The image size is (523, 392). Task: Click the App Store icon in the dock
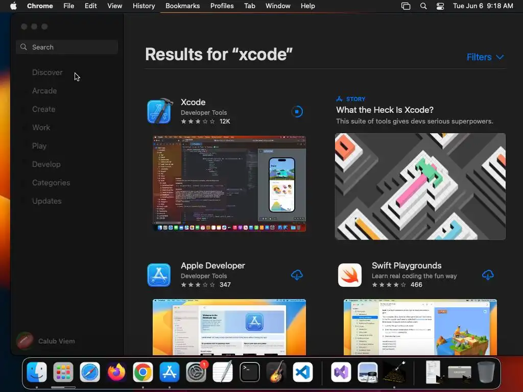(170, 372)
